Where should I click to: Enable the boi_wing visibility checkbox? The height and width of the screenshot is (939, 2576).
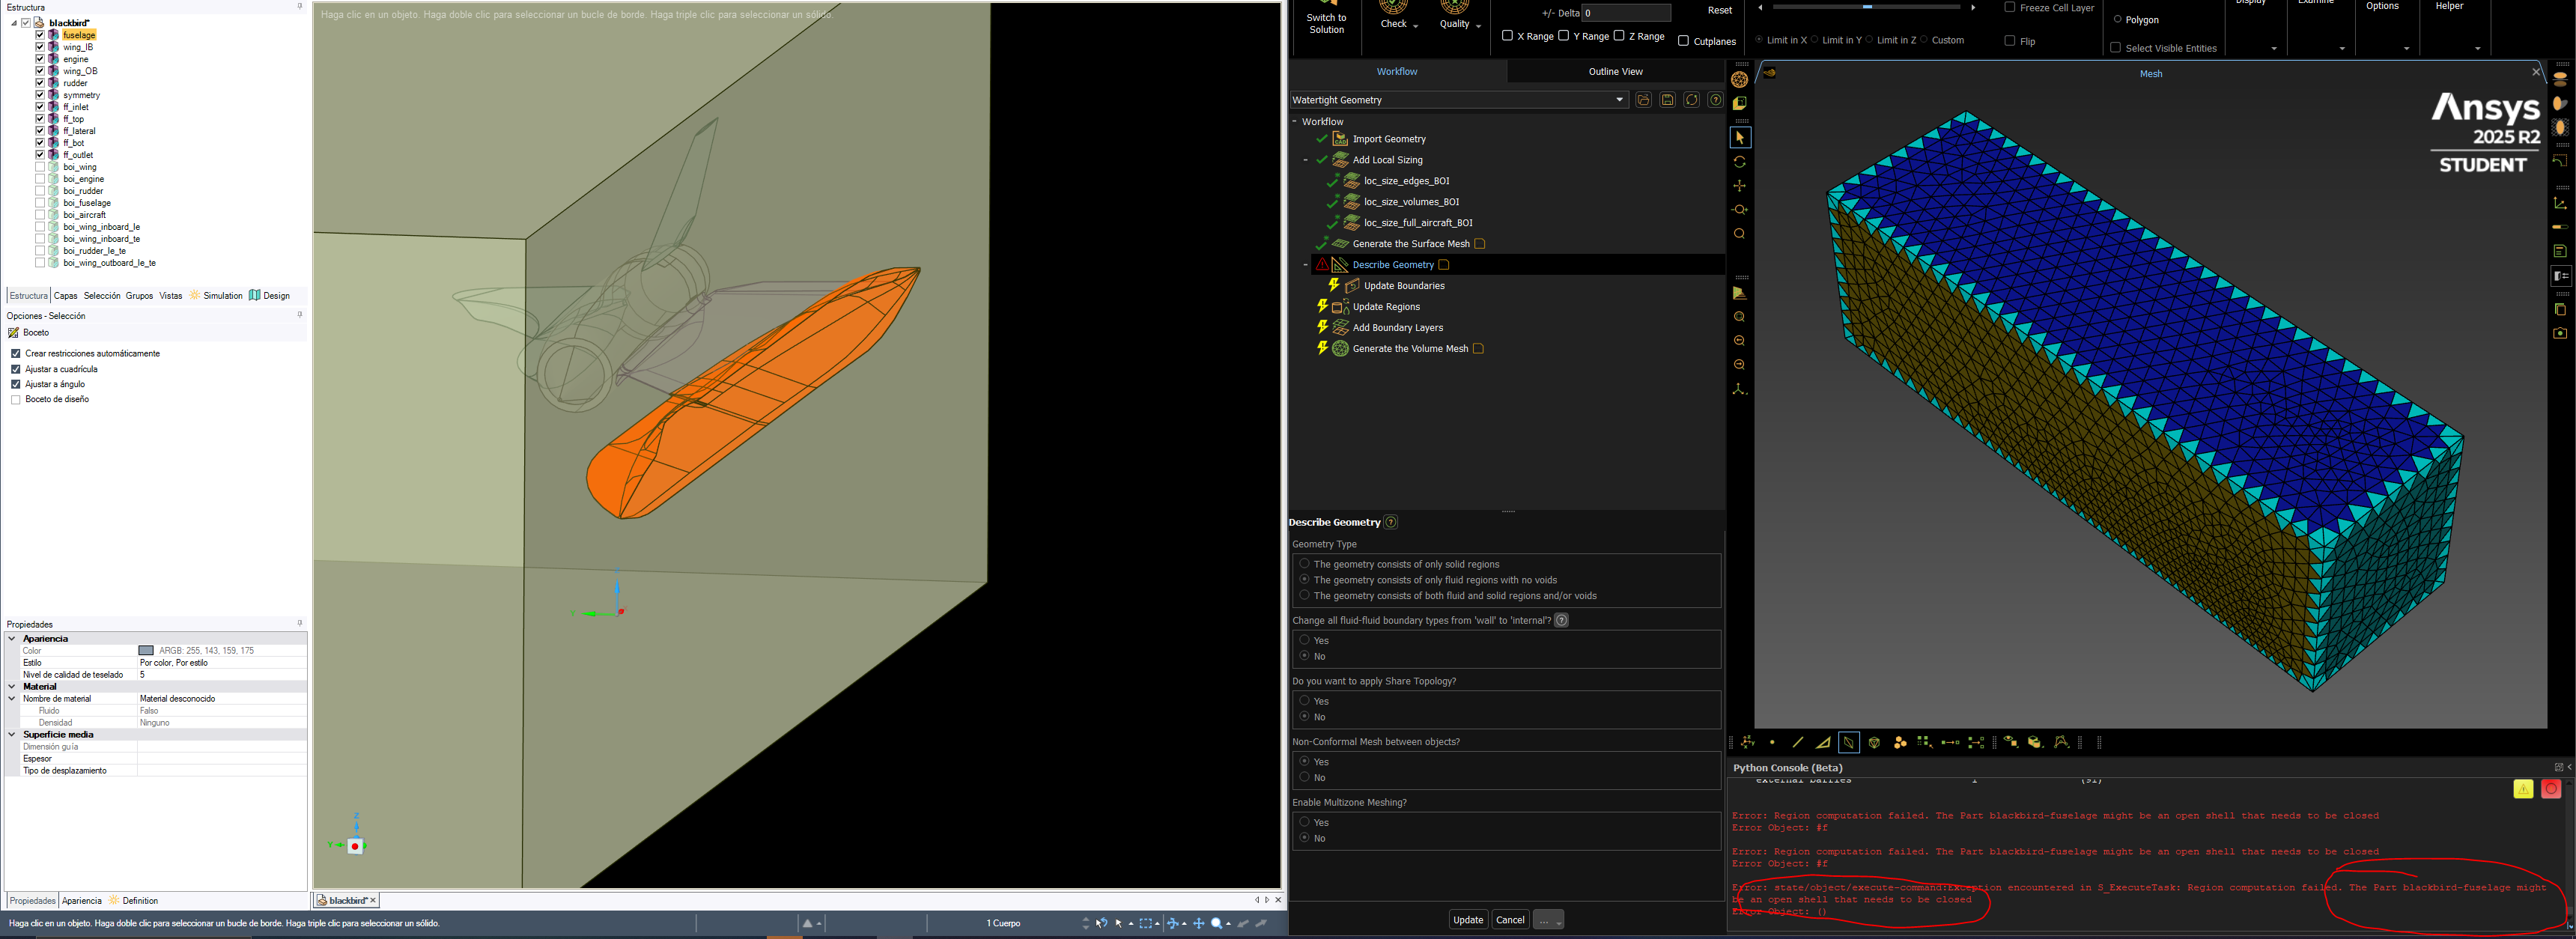[x=40, y=167]
